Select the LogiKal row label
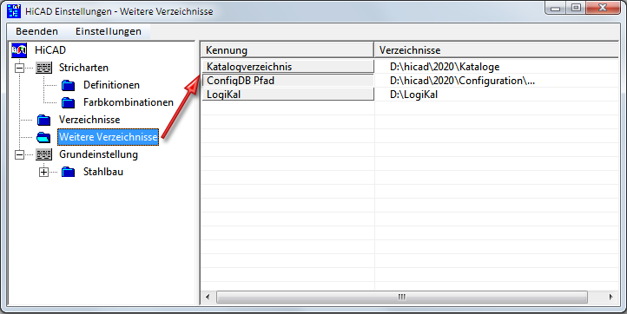627x314 pixels. pyautogui.click(x=288, y=95)
